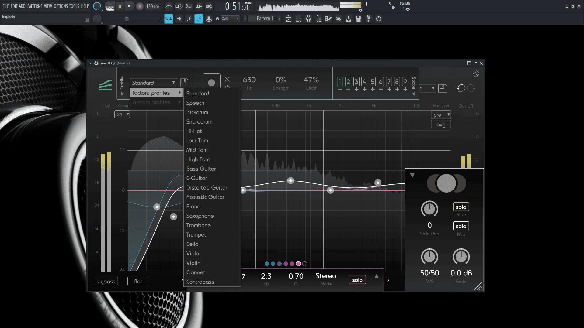The width and height of the screenshot is (584, 328).
Task: Clear learned filter with X icon
Action: [227, 80]
